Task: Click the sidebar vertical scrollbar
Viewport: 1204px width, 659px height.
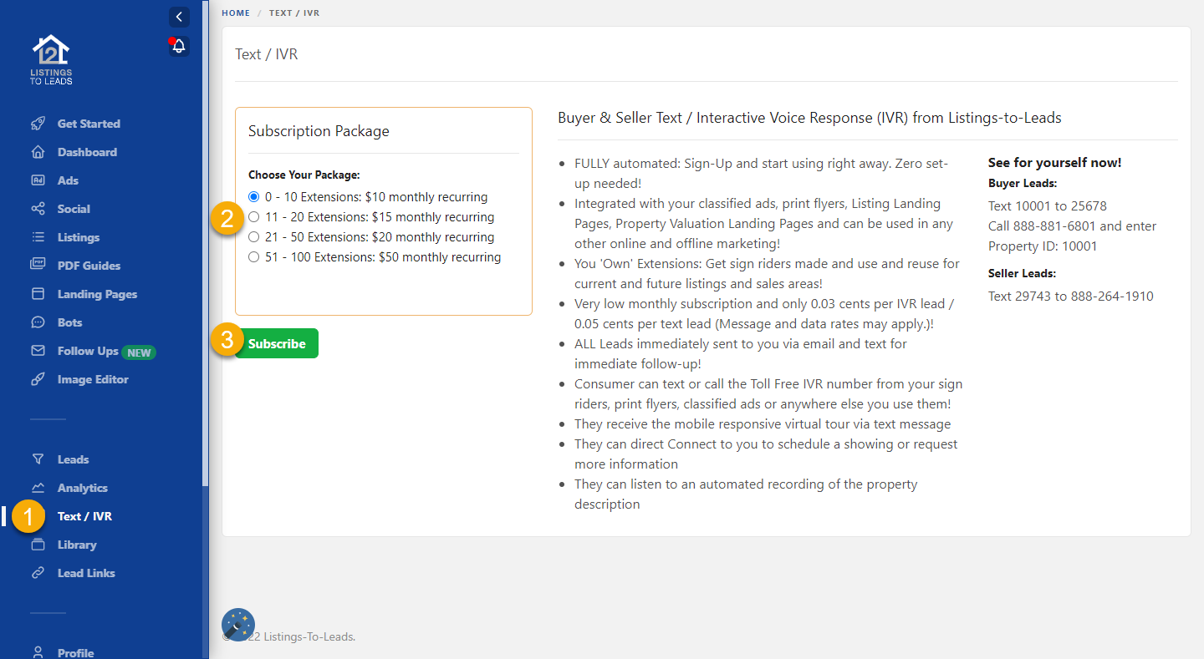Action: coord(206,251)
